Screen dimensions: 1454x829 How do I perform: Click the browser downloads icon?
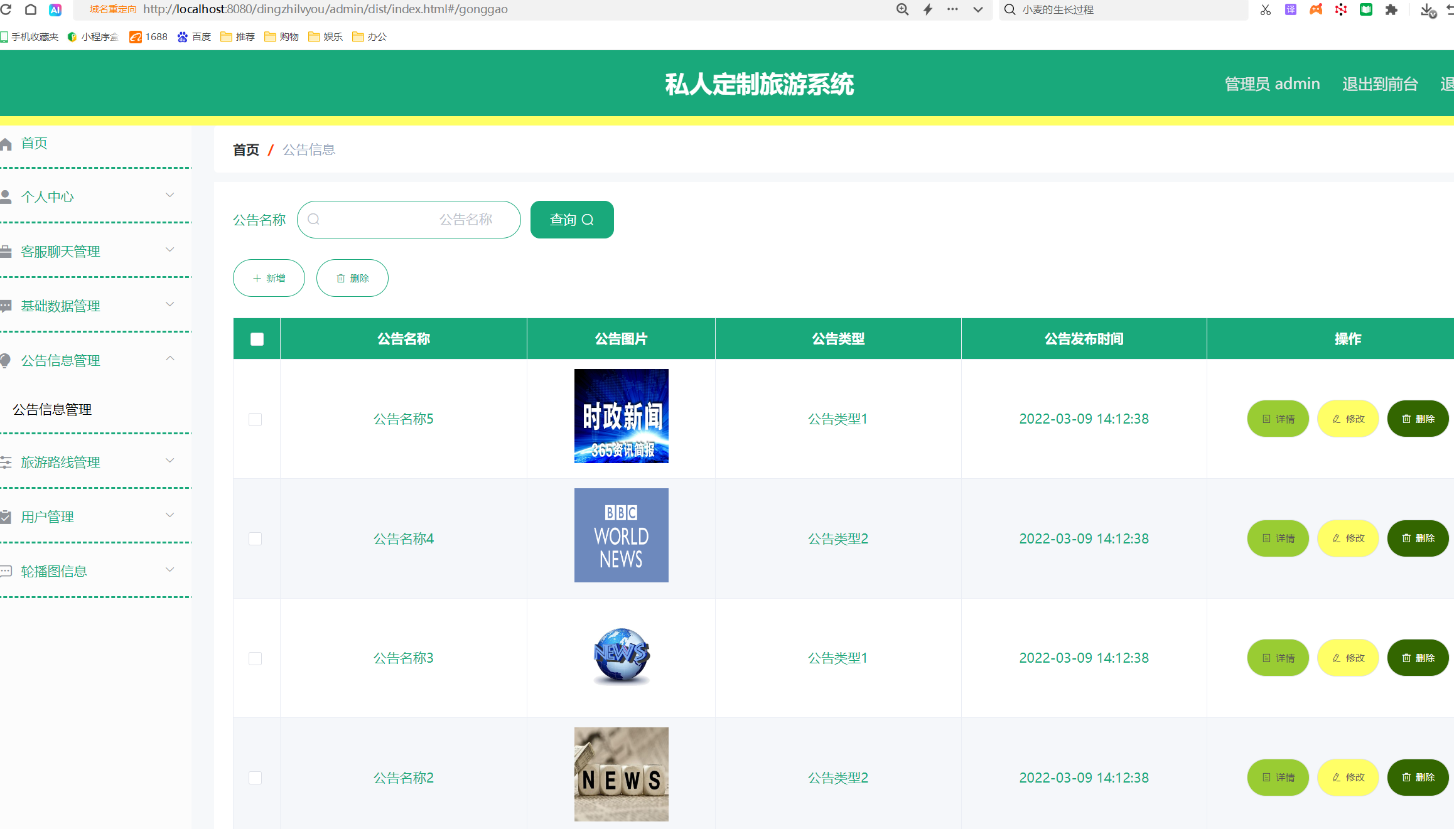coord(1430,10)
